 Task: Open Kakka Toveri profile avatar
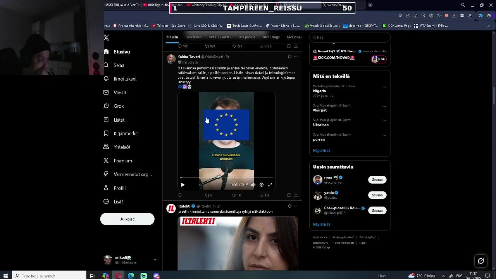pos(171,59)
